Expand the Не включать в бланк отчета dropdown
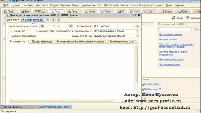The height and width of the screenshot is (113, 201). coord(137,31)
